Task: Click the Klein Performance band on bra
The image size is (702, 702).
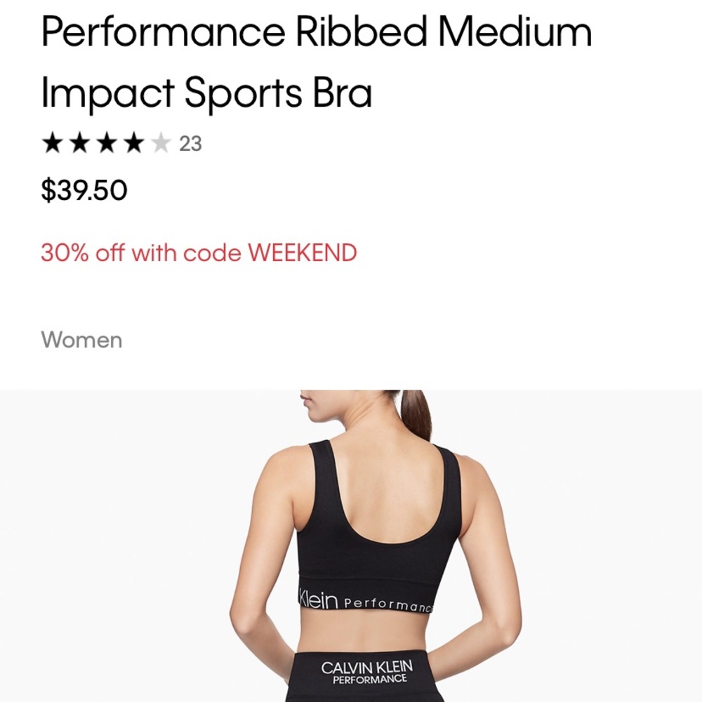Action: [x=365, y=601]
